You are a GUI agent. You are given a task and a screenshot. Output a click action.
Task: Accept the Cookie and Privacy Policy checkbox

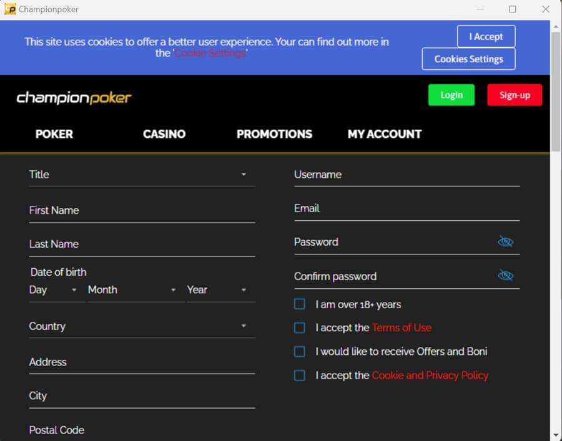299,375
